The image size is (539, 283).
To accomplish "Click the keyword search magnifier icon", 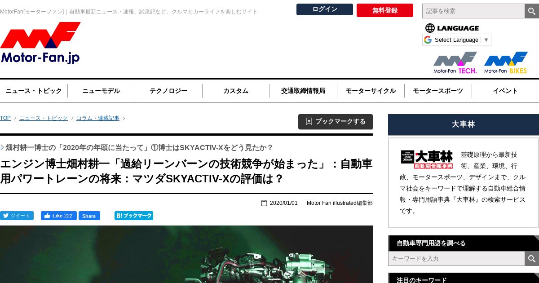I will click(532, 258).
